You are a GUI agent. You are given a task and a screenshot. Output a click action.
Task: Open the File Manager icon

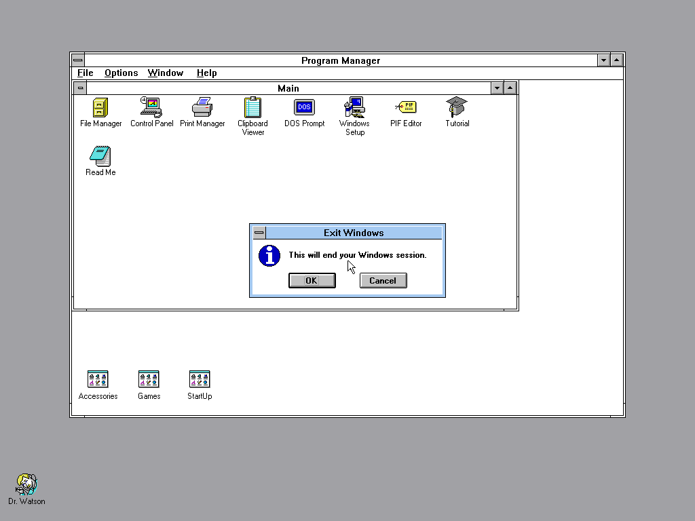pos(100,108)
